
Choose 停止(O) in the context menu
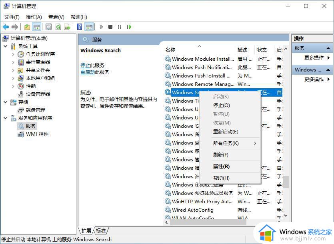230,105
